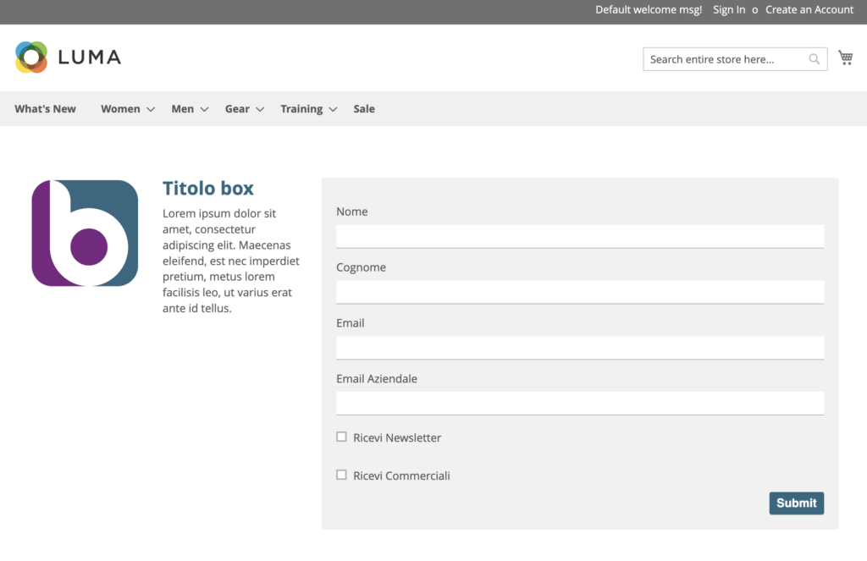Open the Create an Account link

click(809, 10)
